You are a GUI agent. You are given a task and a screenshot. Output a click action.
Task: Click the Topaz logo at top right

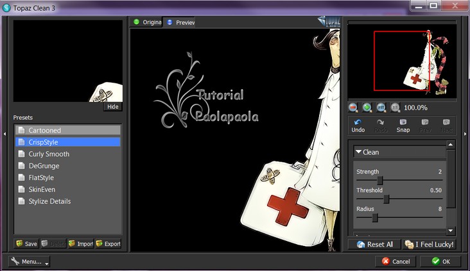329,22
